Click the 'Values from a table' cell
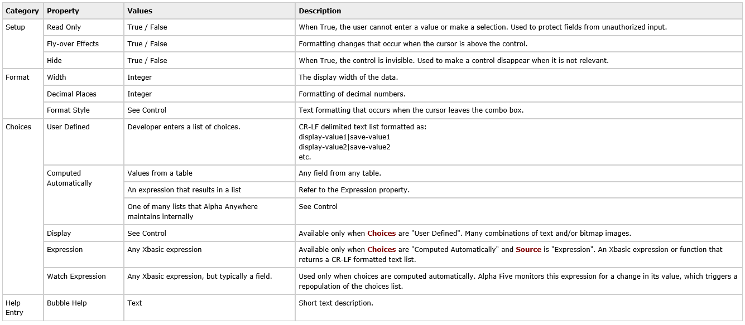The image size is (745, 325). point(209,173)
